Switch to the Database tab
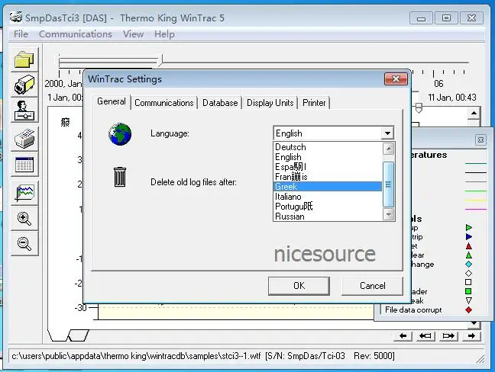This screenshot has width=495, height=372. [220, 103]
